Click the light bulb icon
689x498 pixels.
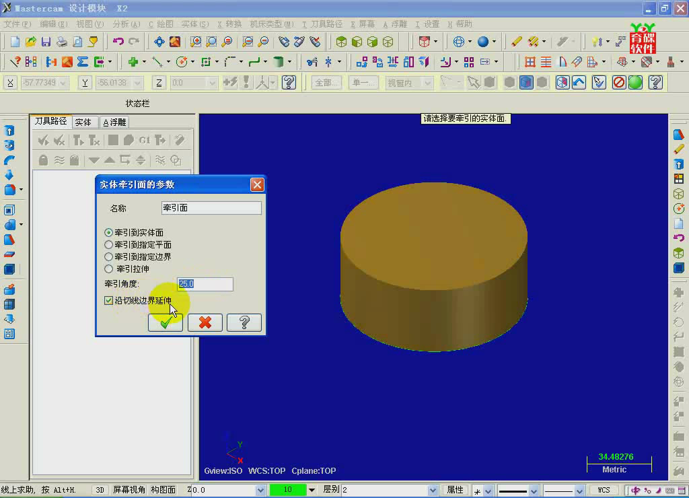pos(596,42)
